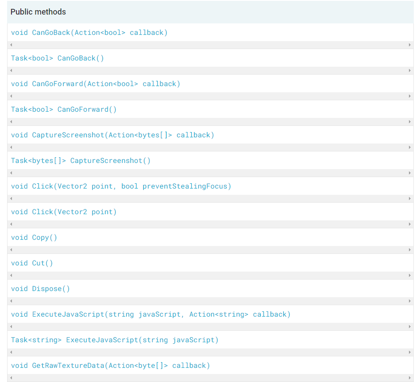Click left scroll arrow under void ExecuteJavaScript callback row
This screenshot has height=382, width=420.
click(x=11, y=327)
